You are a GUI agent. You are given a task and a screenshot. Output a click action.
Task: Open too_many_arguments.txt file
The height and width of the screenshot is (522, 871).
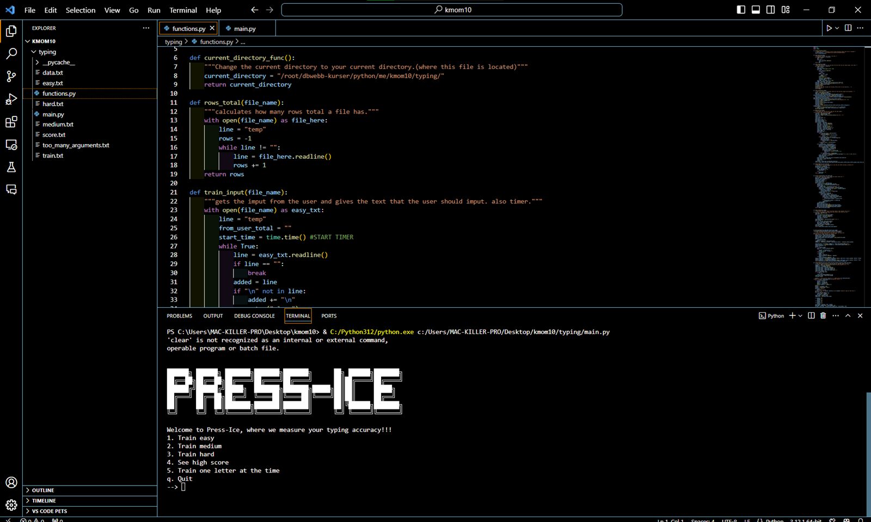point(76,145)
